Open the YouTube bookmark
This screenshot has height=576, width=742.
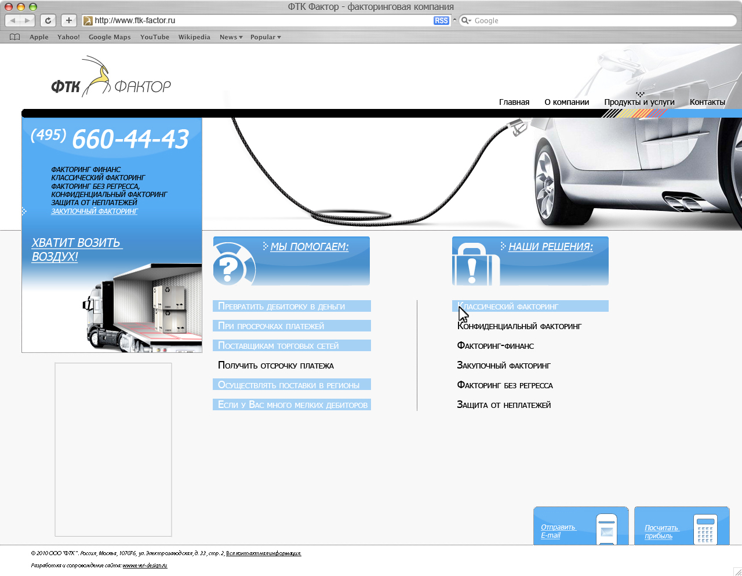coord(155,37)
